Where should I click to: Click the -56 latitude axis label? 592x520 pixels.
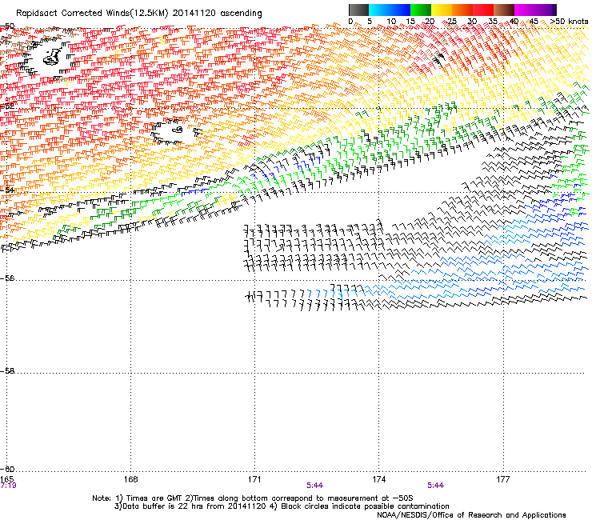[x=7, y=278]
